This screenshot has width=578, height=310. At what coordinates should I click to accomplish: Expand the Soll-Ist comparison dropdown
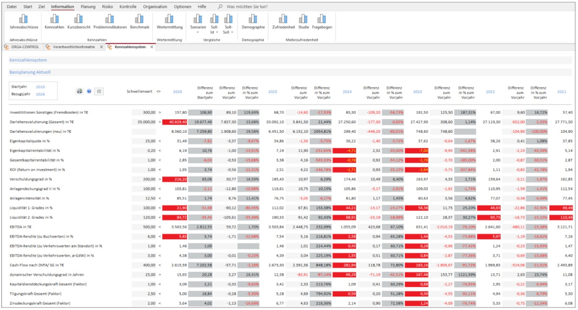[214, 23]
